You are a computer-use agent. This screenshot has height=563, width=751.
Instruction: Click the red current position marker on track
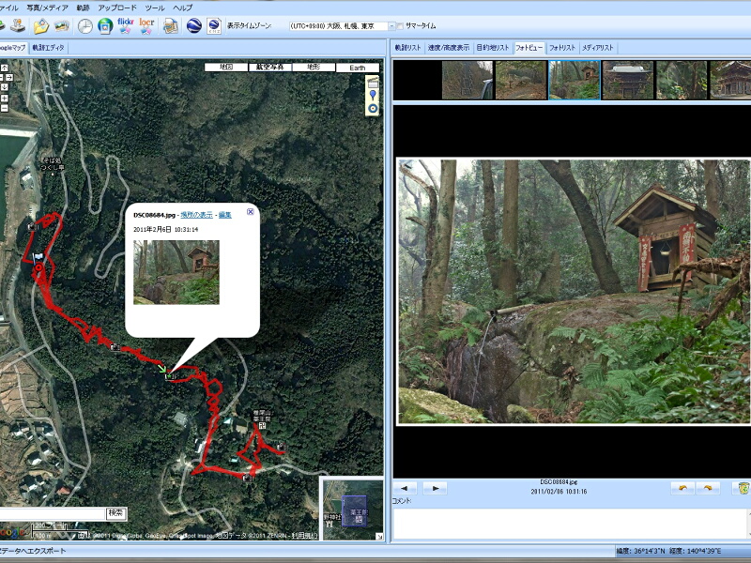point(38,268)
